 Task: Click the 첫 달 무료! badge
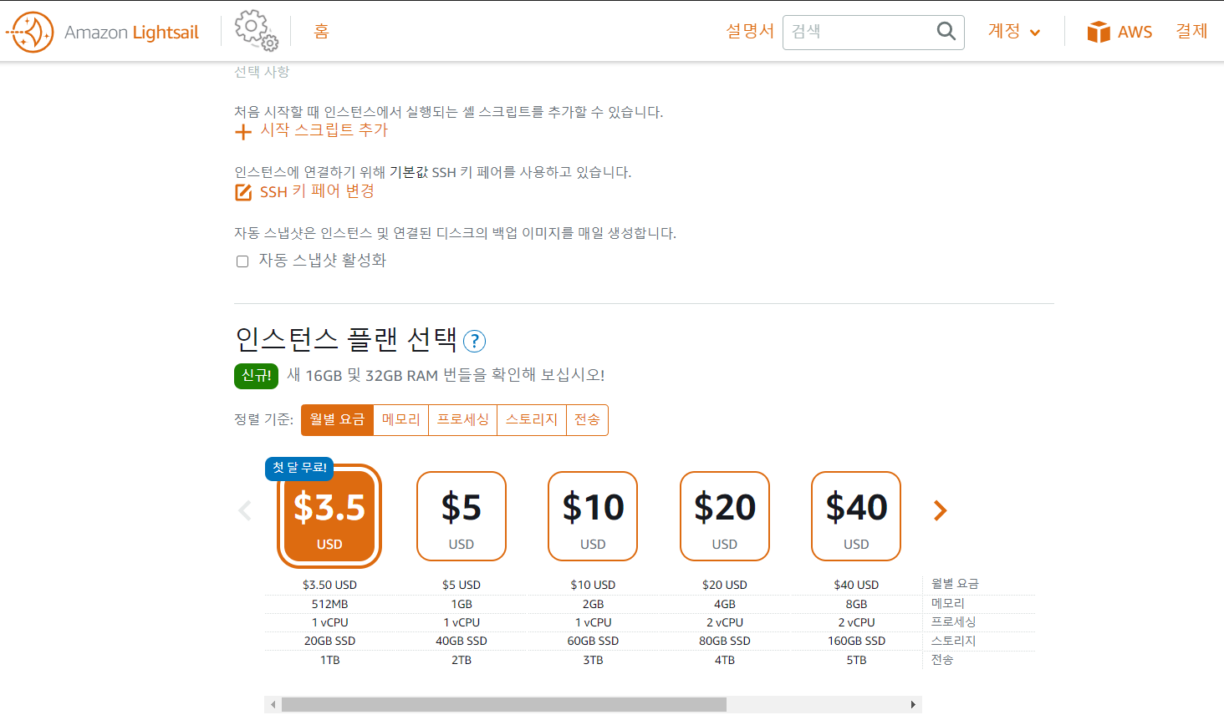[x=299, y=468]
